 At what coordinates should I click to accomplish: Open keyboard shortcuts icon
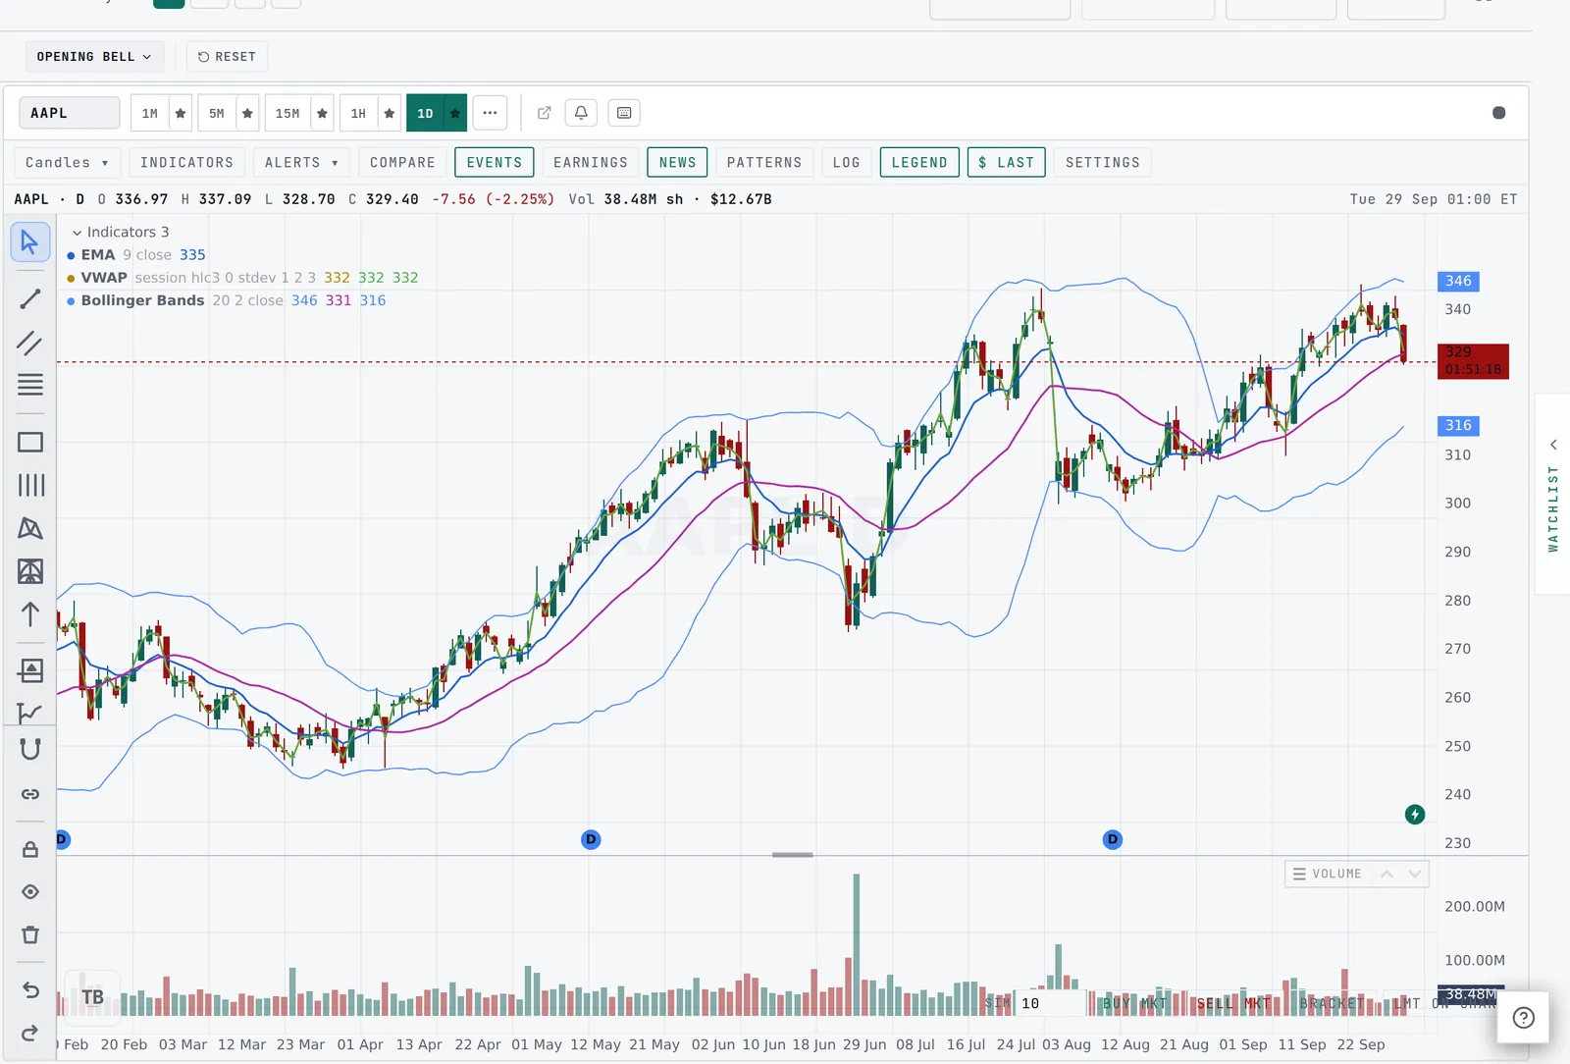point(624,113)
